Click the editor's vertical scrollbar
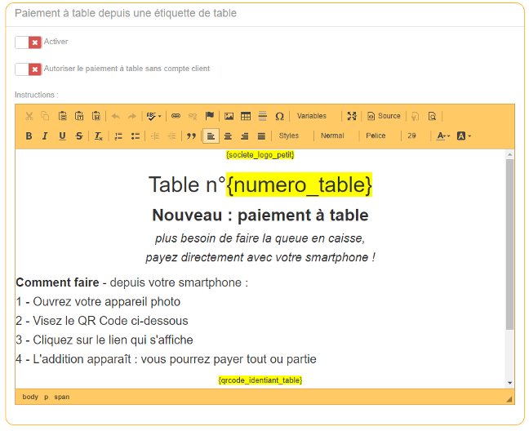This screenshot has width=529, height=431. point(510,245)
